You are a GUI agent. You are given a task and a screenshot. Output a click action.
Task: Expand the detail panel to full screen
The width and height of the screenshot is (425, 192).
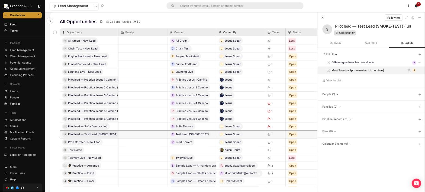point(407,18)
